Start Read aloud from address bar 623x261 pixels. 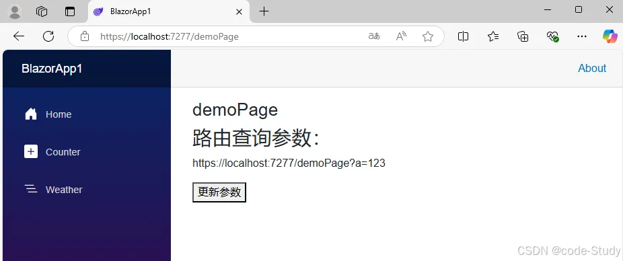[x=401, y=36]
